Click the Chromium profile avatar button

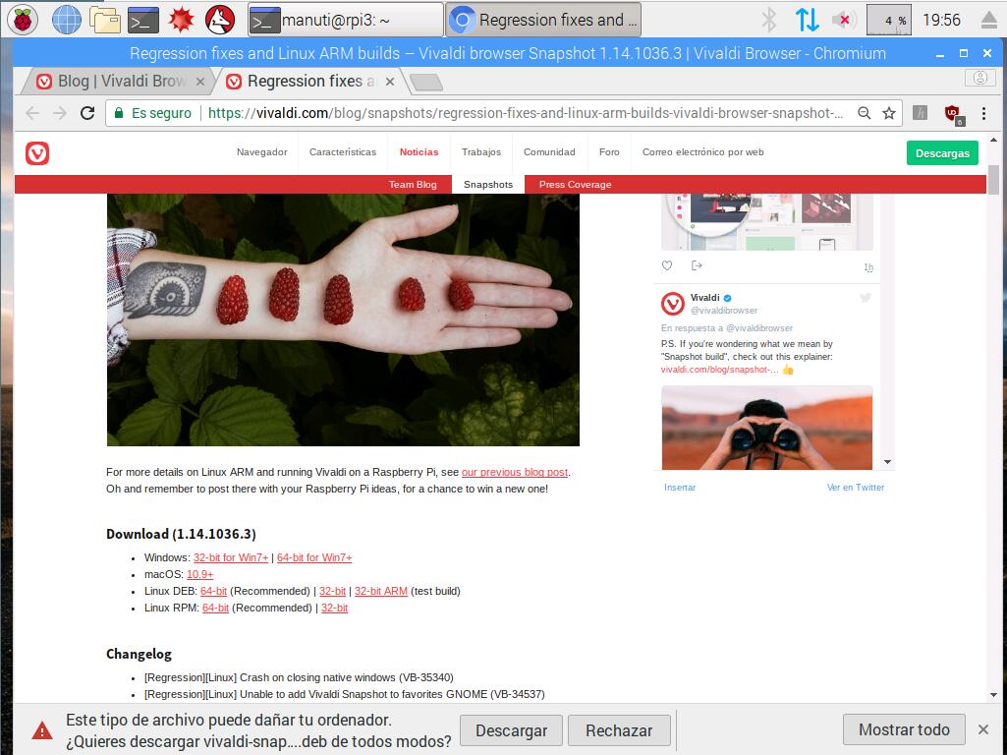point(980,78)
